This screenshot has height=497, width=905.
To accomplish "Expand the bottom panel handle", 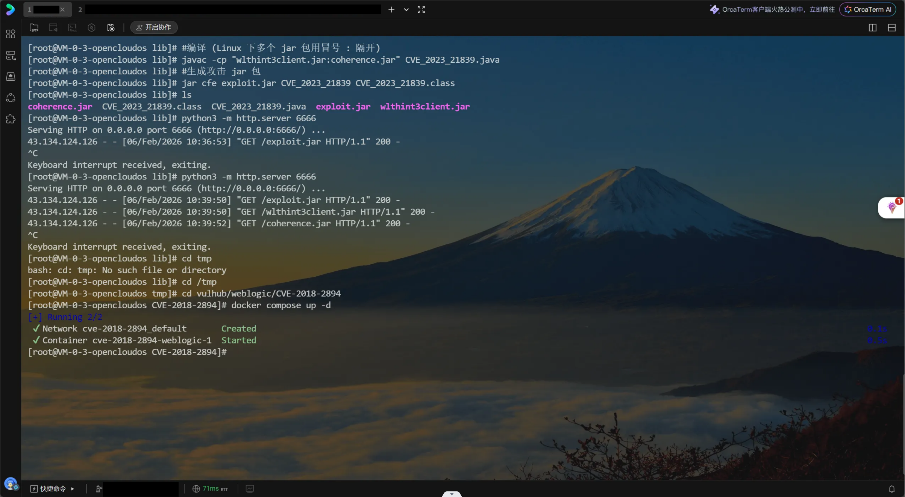I will pyautogui.click(x=452, y=494).
